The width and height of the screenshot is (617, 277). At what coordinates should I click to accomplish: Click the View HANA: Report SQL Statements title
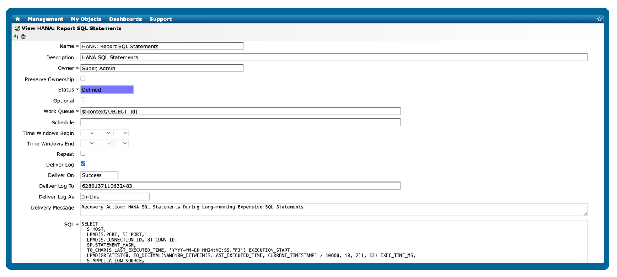pos(71,28)
